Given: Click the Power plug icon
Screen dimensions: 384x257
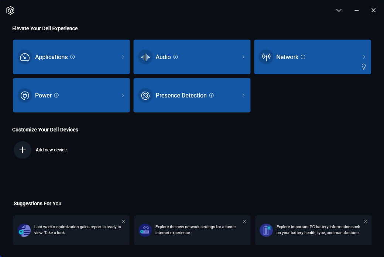Looking at the screenshot, I should click(x=25, y=95).
